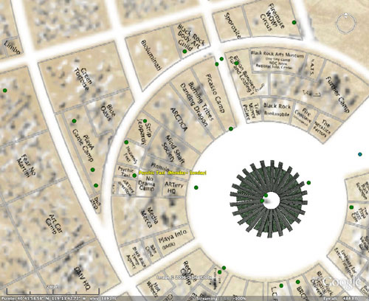Image resolution: width=369 pixels, height=301 pixels.
Task: Open green placemark in PlayA Game Camp top corner
Action: (74, 121)
